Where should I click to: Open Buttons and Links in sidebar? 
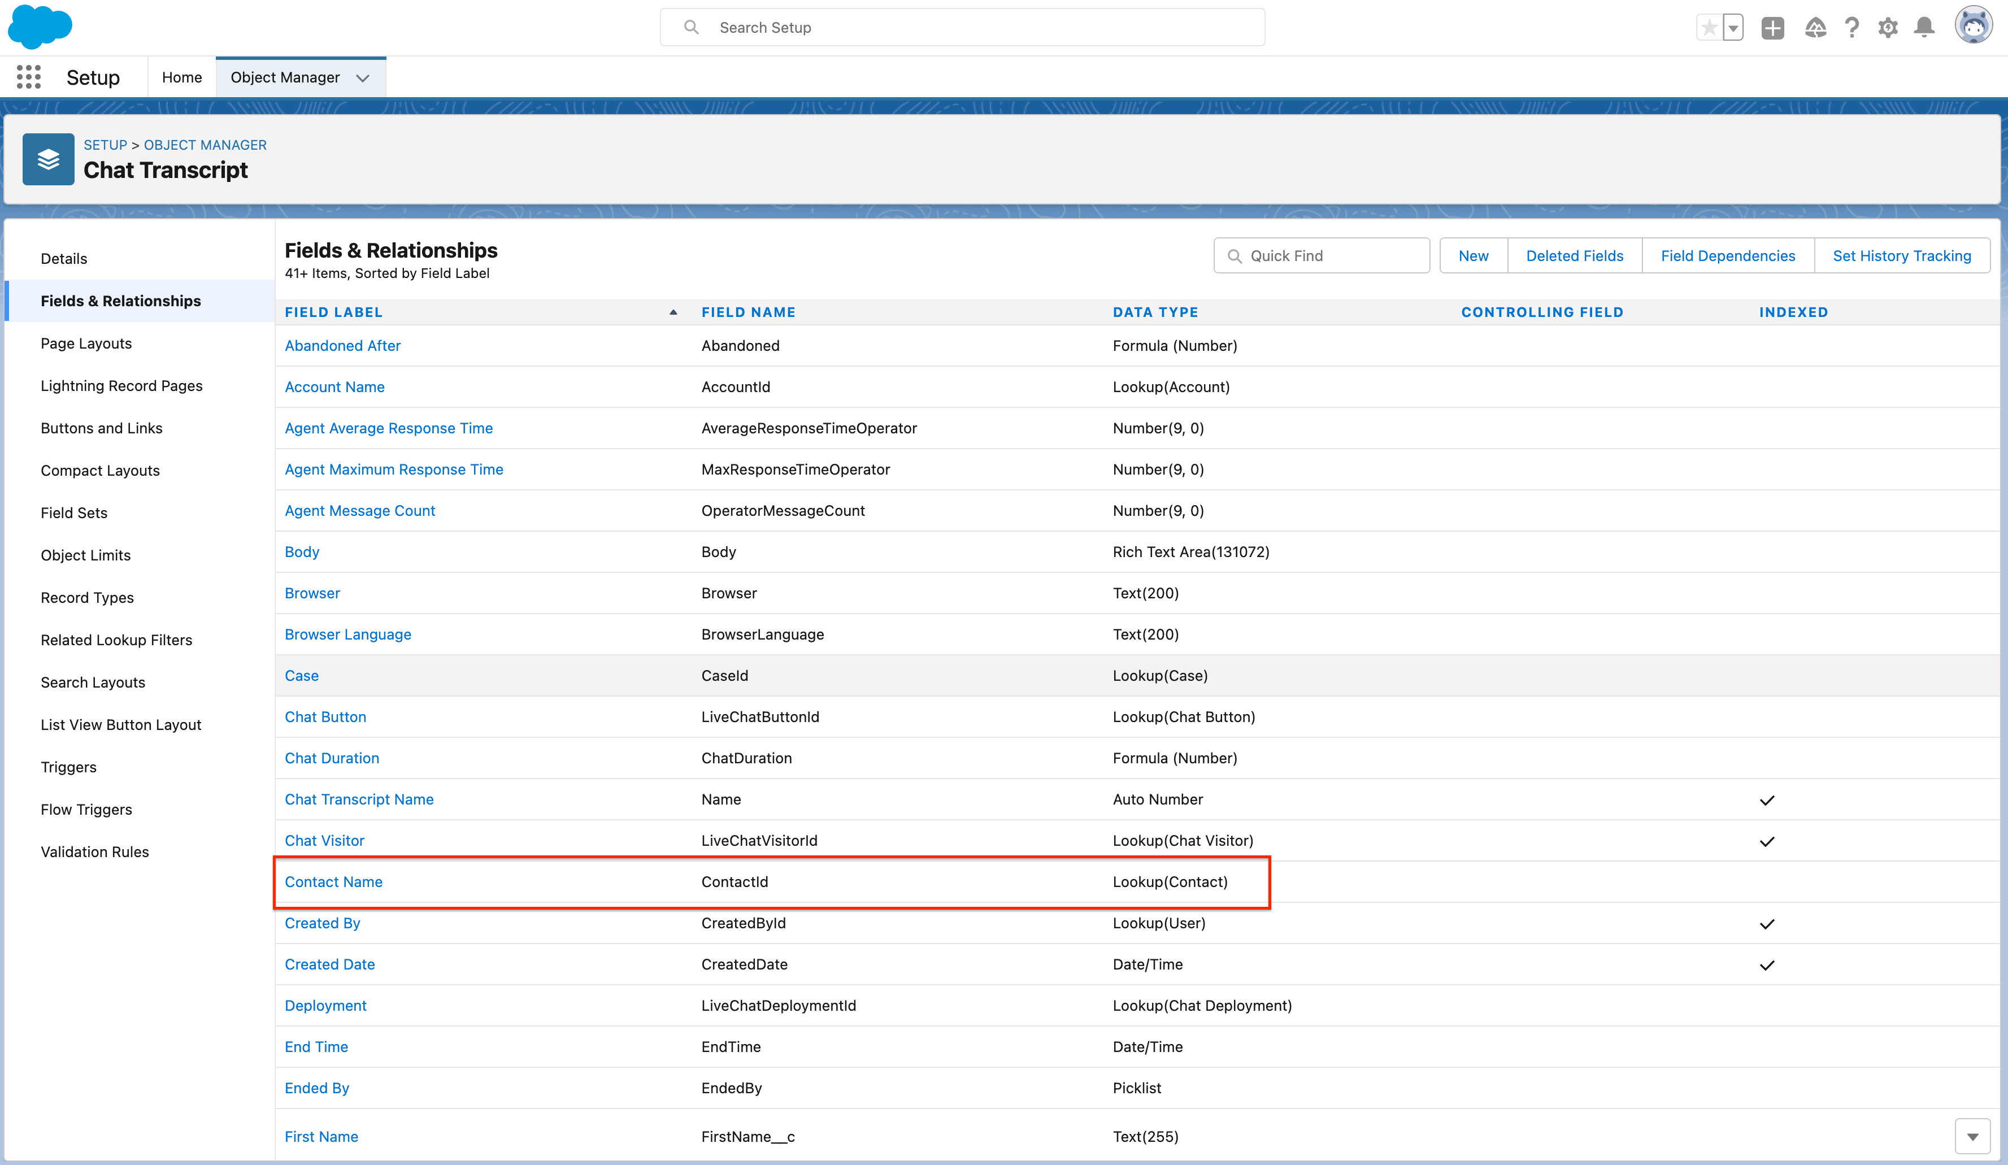point(101,428)
